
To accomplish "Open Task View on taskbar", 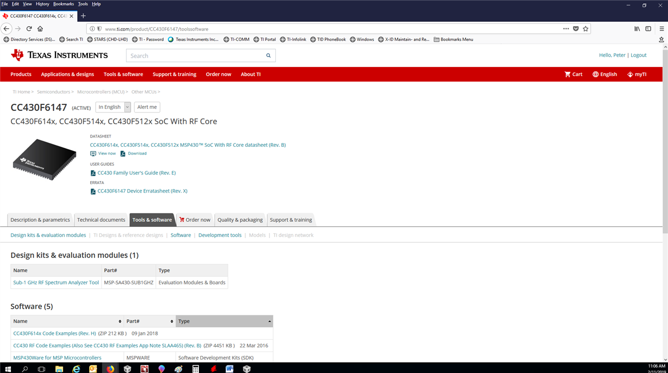I will click(x=41, y=369).
